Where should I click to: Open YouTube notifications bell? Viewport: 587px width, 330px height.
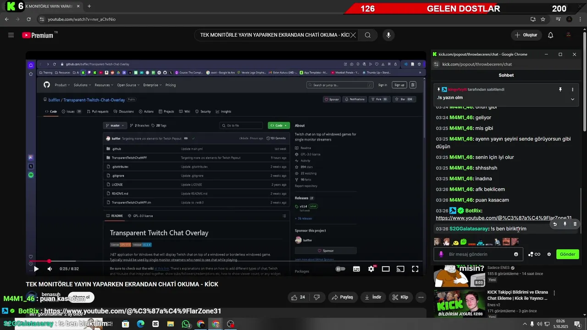pyautogui.click(x=550, y=35)
